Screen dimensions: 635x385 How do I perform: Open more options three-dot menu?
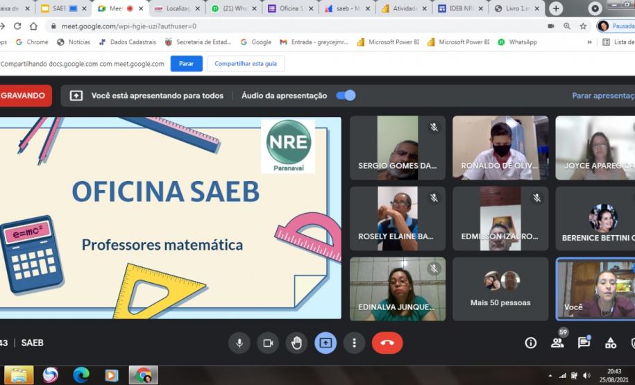click(x=355, y=343)
